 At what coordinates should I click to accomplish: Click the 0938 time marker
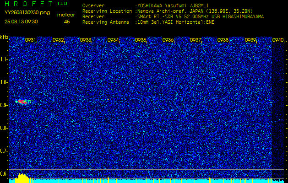pos(223,40)
